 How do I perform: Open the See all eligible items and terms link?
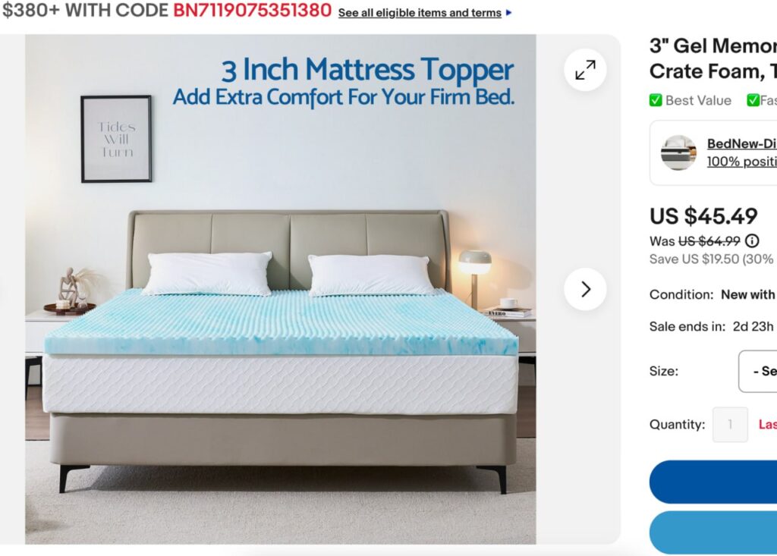[420, 13]
